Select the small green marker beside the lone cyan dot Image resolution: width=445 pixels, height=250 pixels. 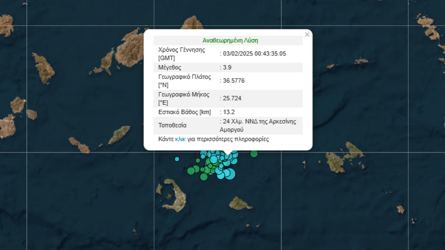click(x=198, y=160)
